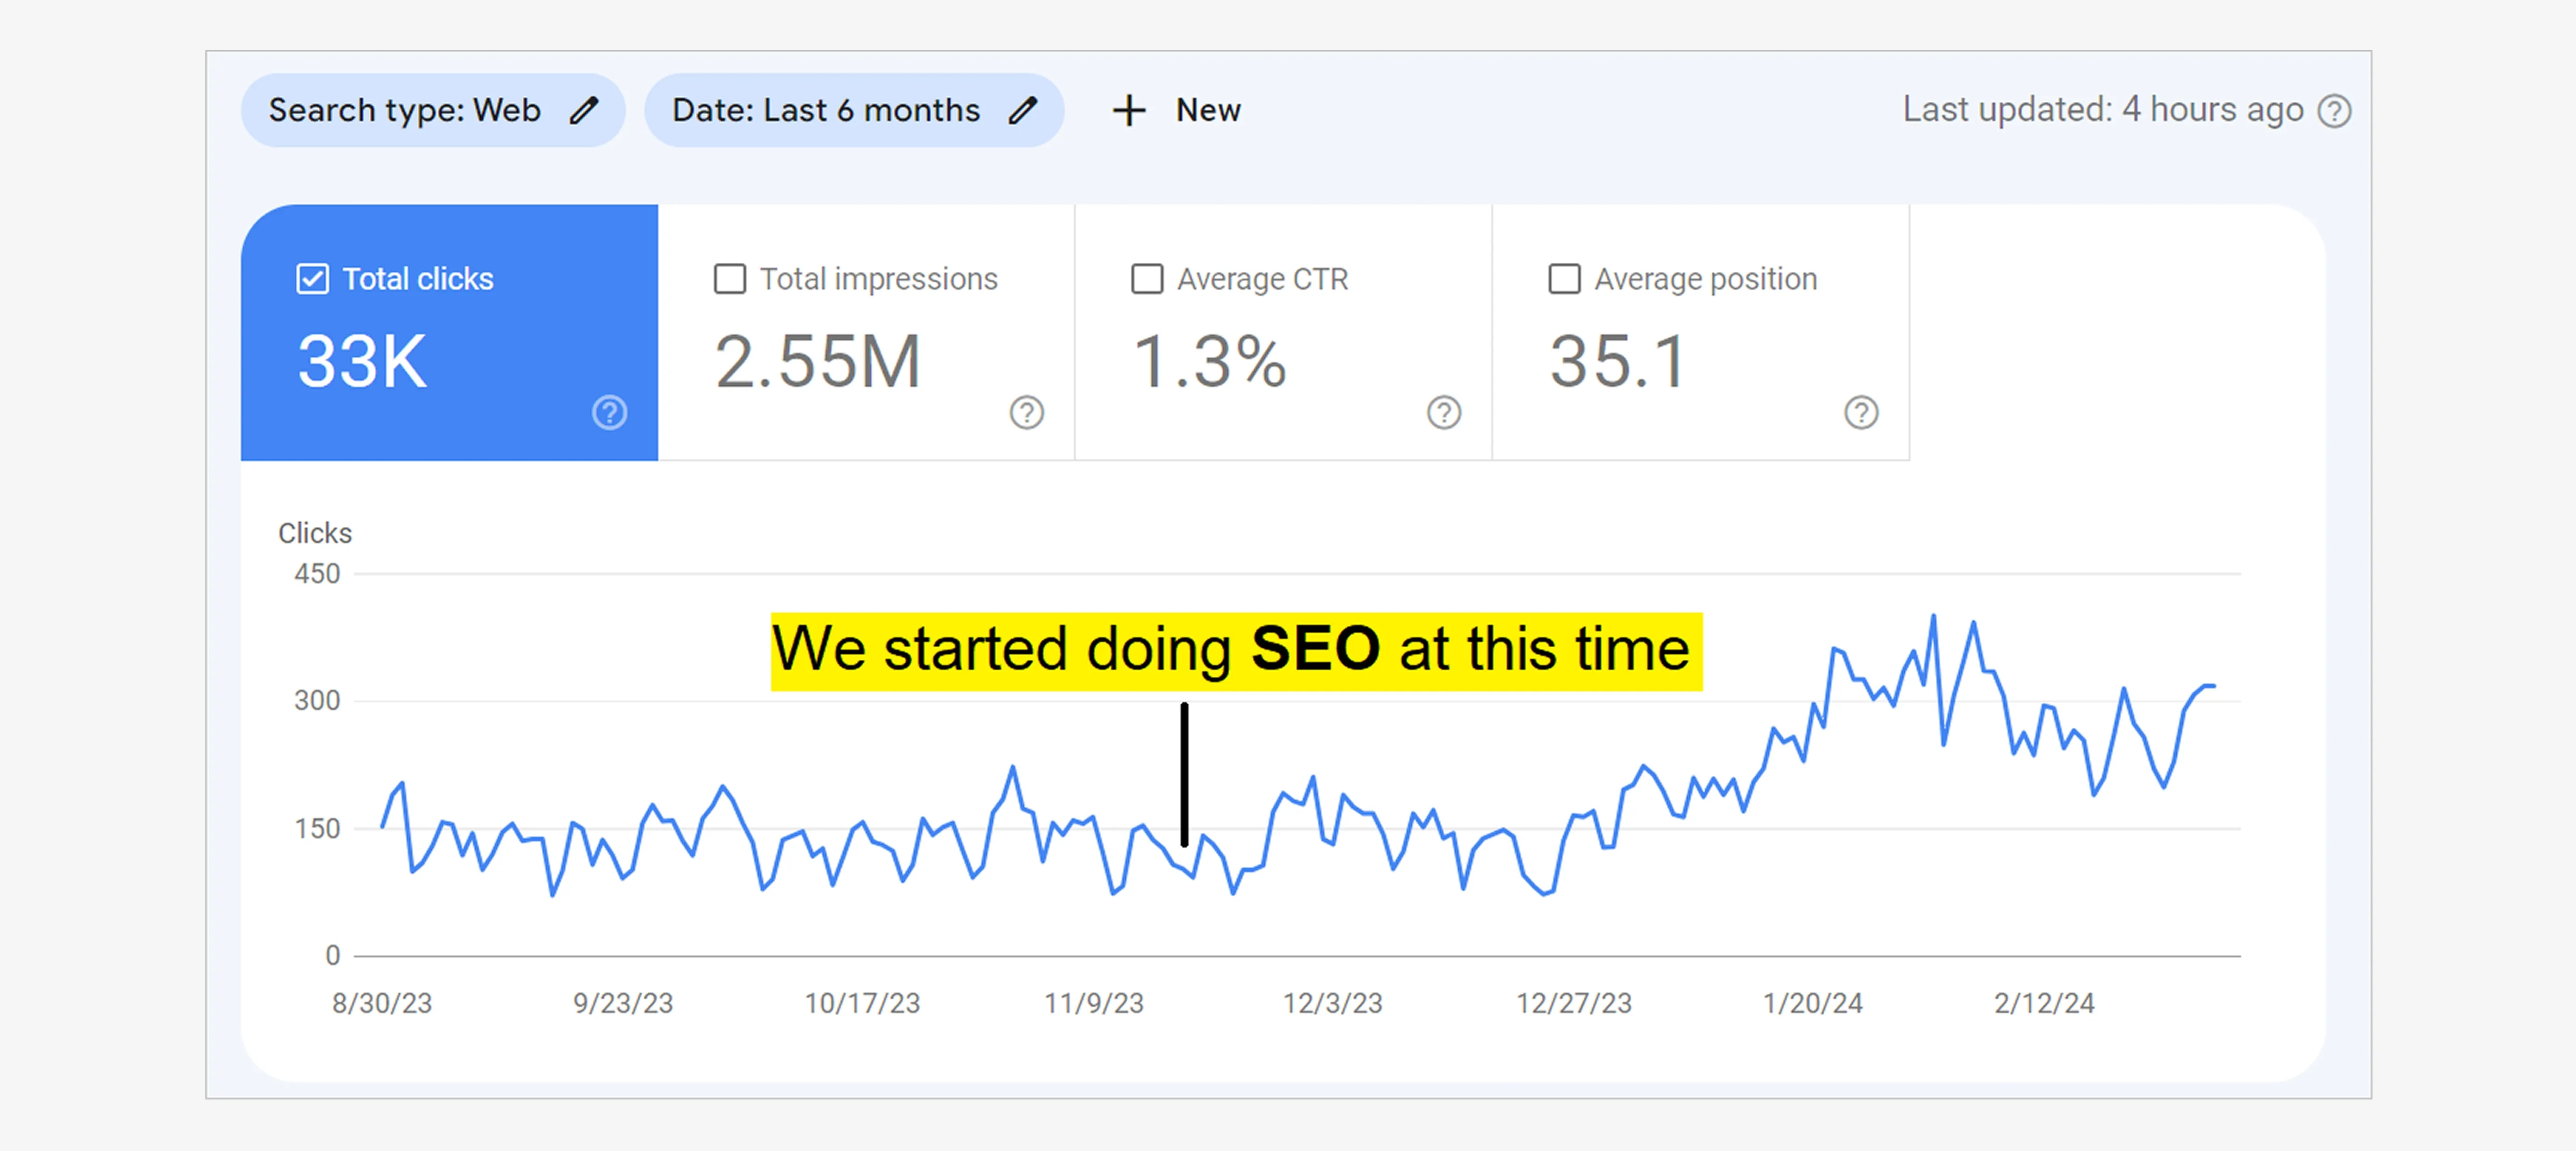Click the pencil icon on Search type filter

(x=584, y=110)
